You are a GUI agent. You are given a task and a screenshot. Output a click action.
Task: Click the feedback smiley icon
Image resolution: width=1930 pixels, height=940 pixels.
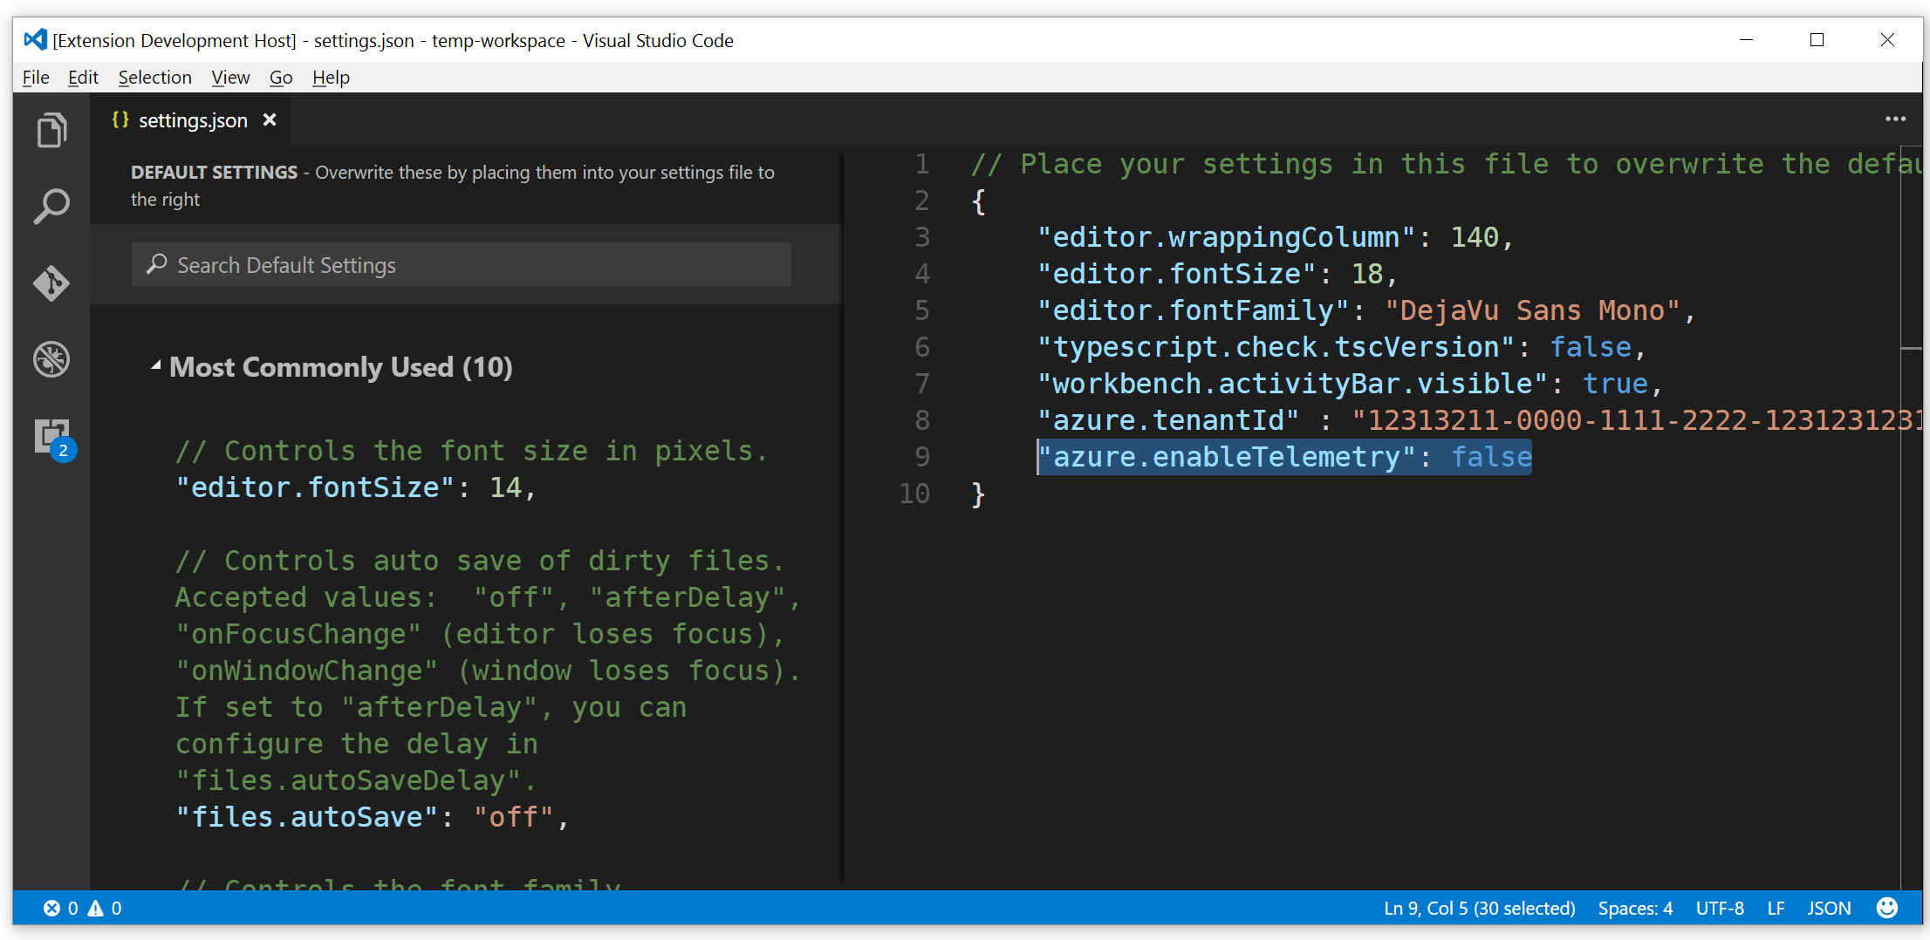(1887, 908)
